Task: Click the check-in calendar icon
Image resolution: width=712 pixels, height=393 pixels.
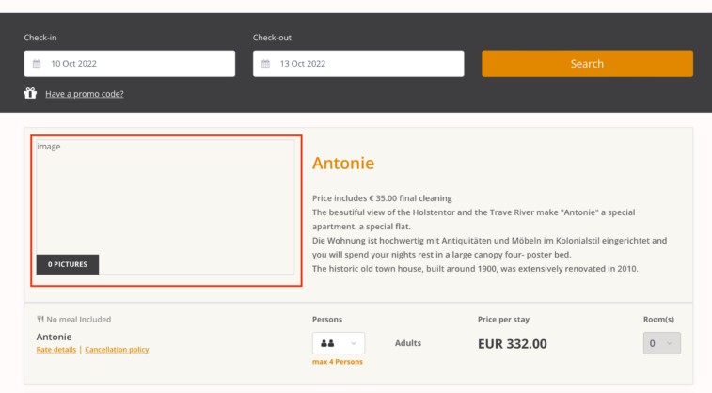Action: pyautogui.click(x=37, y=64)
